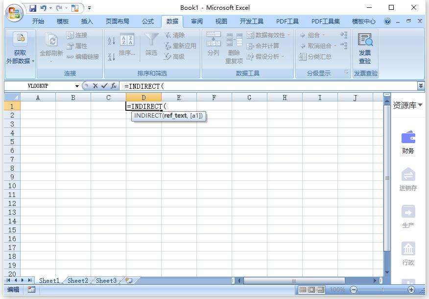Open 高级 advanced filter
The image size is (429, 299).
click(174, 56)
